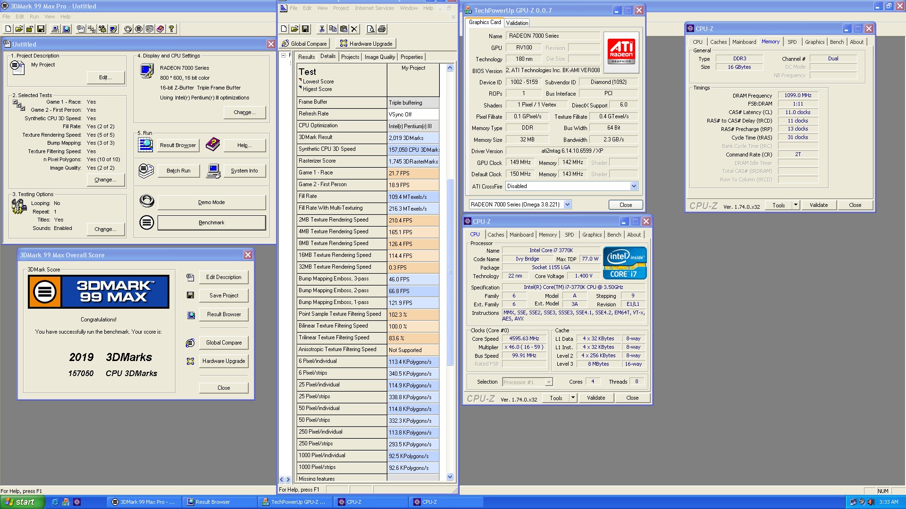Viewport: 906px width, 509px height.
Task: Open the RADEON 7000 Series card selector dropdown
Action: 568,205
